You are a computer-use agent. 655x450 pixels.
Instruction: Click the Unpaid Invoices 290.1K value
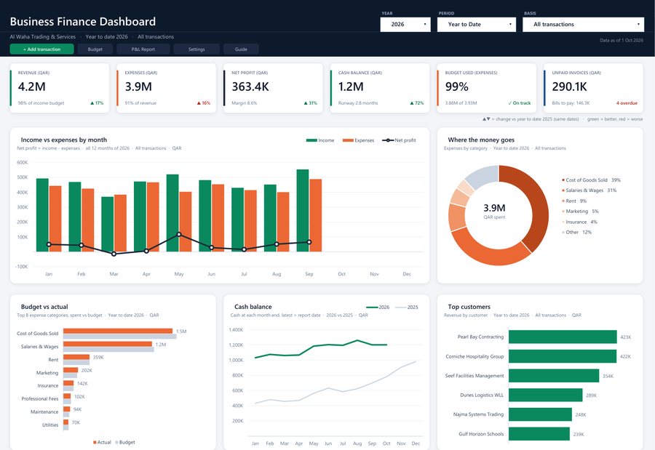coord(569,87)
